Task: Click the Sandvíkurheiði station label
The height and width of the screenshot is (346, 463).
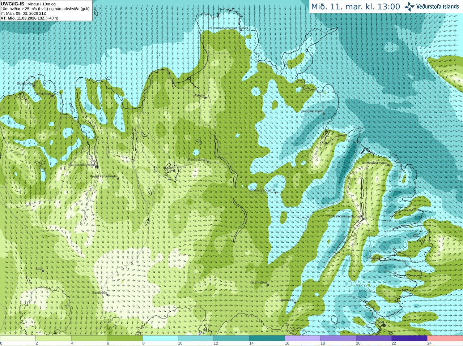Action: [313, 111]
